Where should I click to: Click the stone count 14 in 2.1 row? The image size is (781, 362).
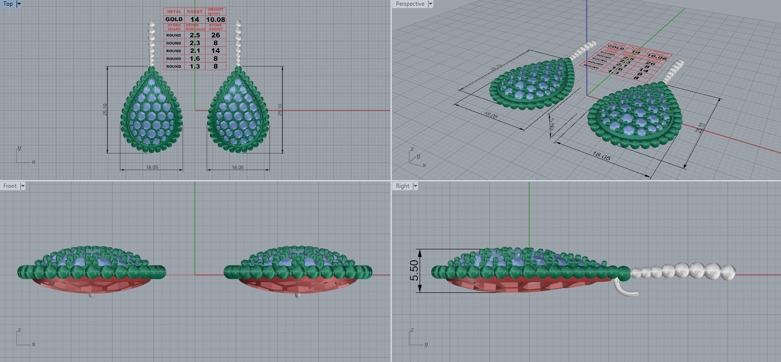(215, 51)
